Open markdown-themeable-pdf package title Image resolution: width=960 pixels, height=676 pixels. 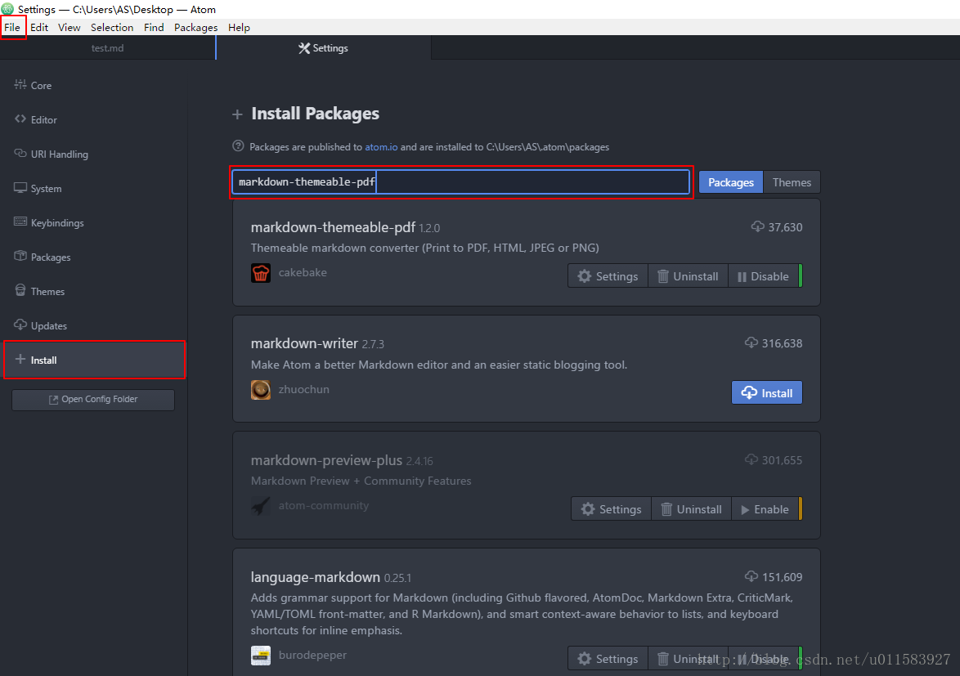coord(333,227)
